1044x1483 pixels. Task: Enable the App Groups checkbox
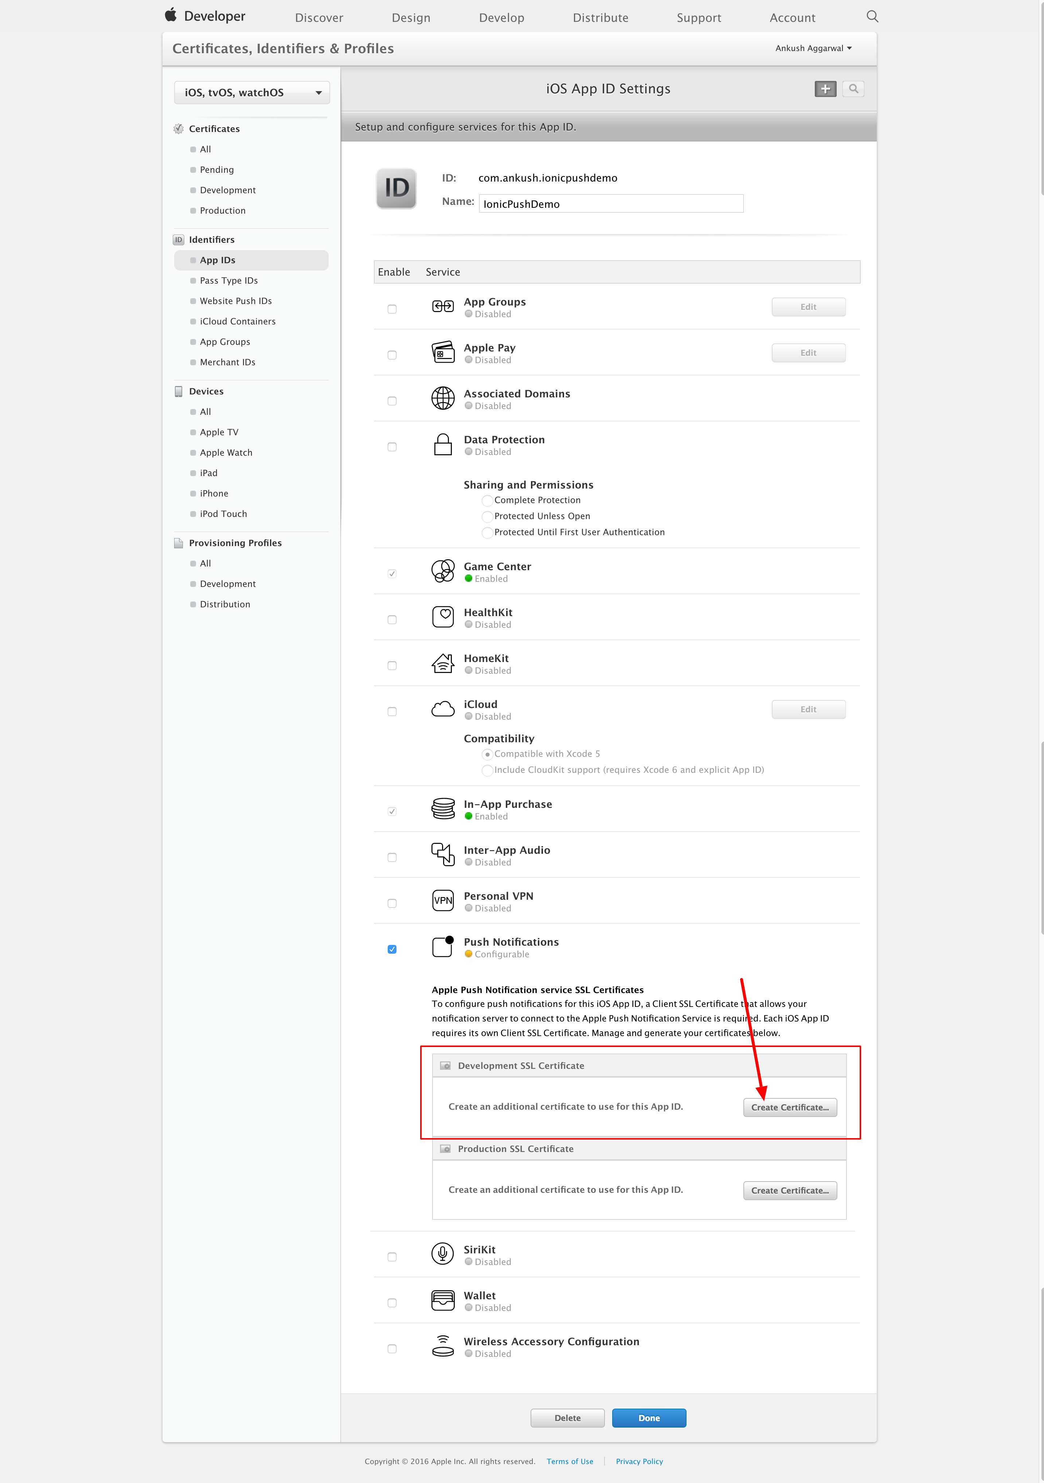coord(392,310)
